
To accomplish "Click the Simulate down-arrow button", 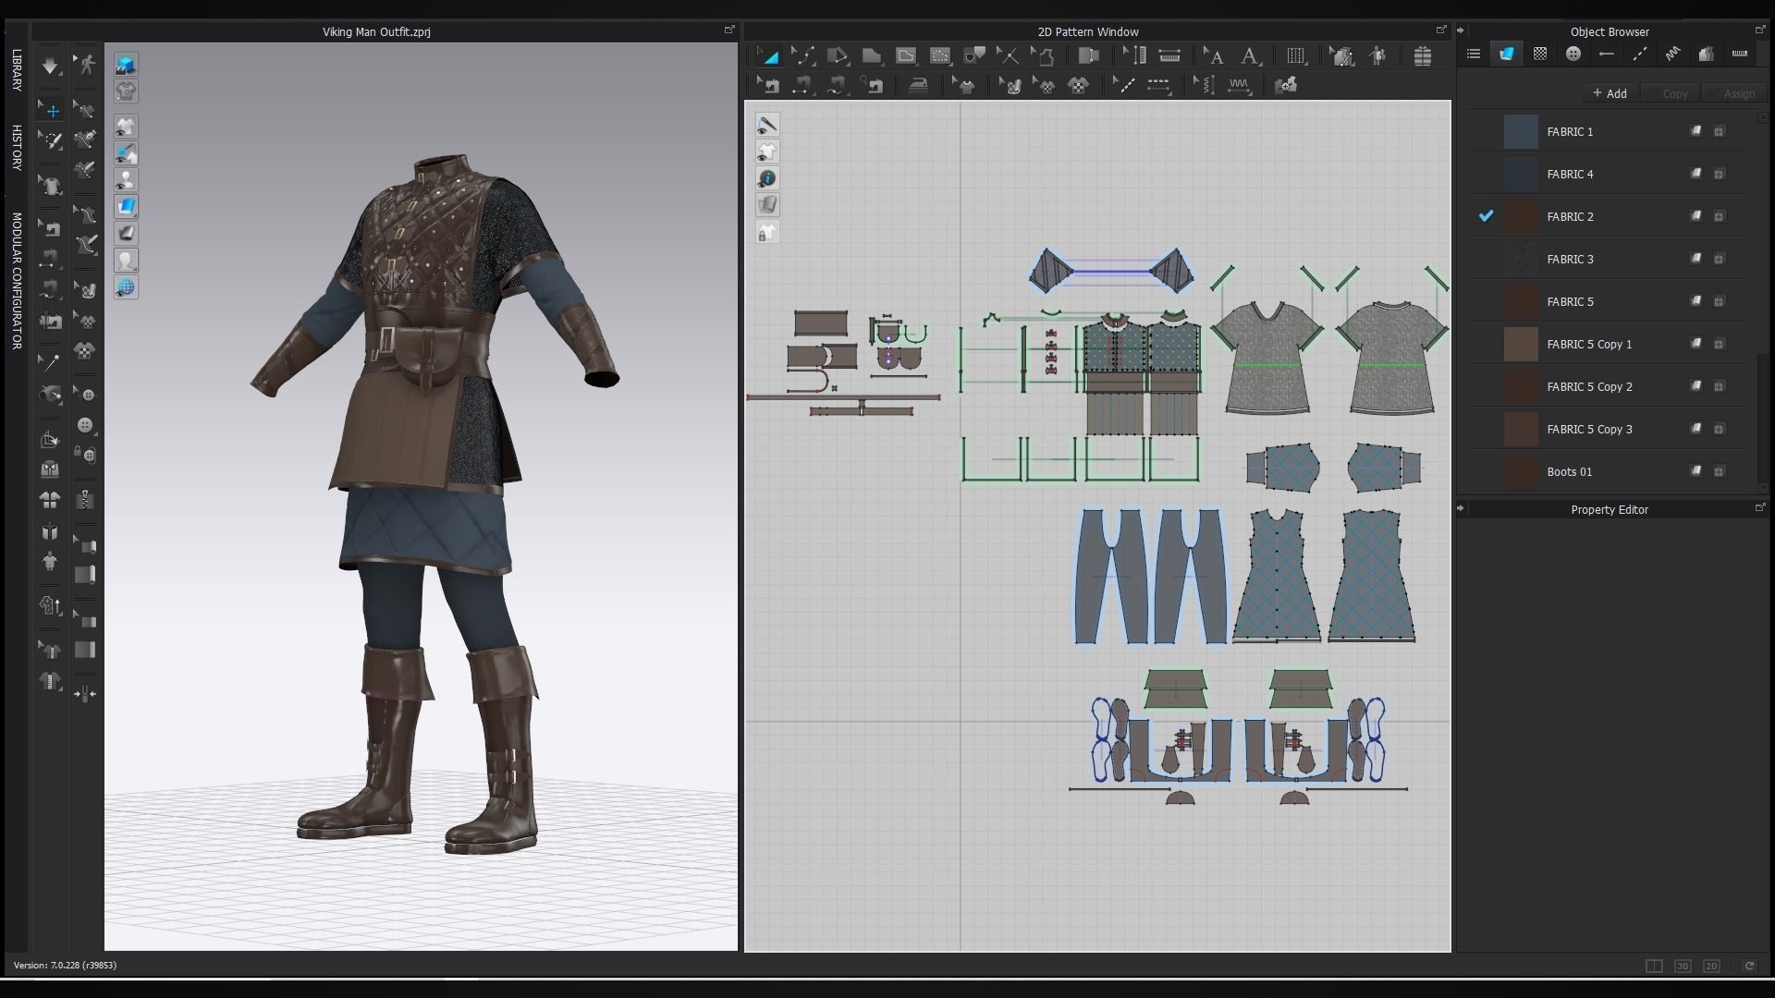I will click(x=50, y=65).
